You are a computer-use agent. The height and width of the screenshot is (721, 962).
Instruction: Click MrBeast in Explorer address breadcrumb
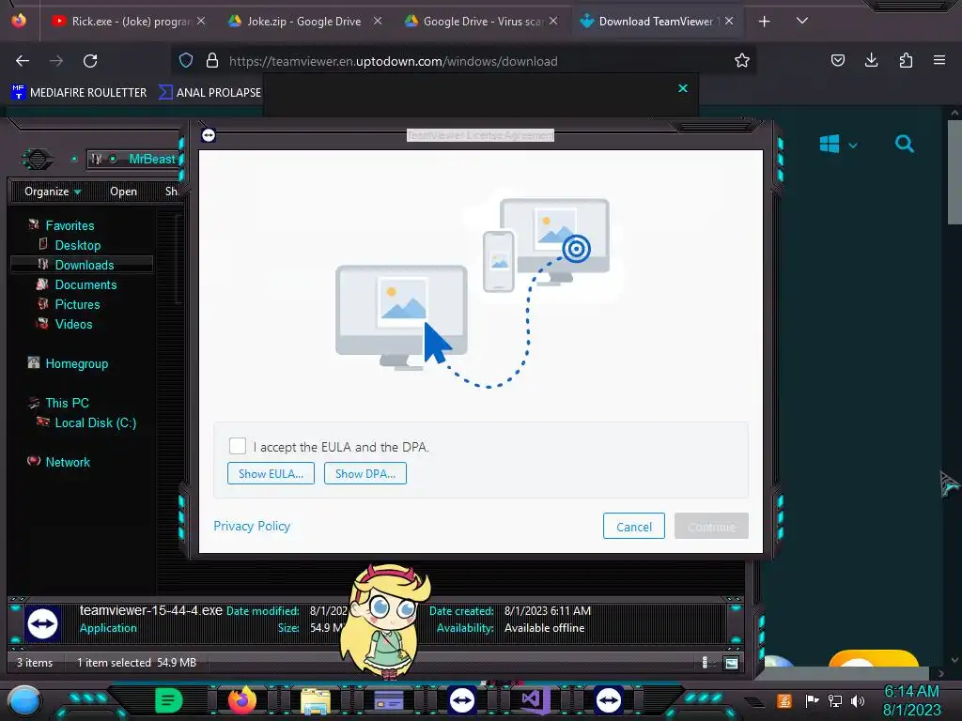coord(151,159)
